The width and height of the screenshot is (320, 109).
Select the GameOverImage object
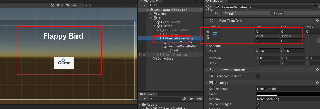[177, 55]
